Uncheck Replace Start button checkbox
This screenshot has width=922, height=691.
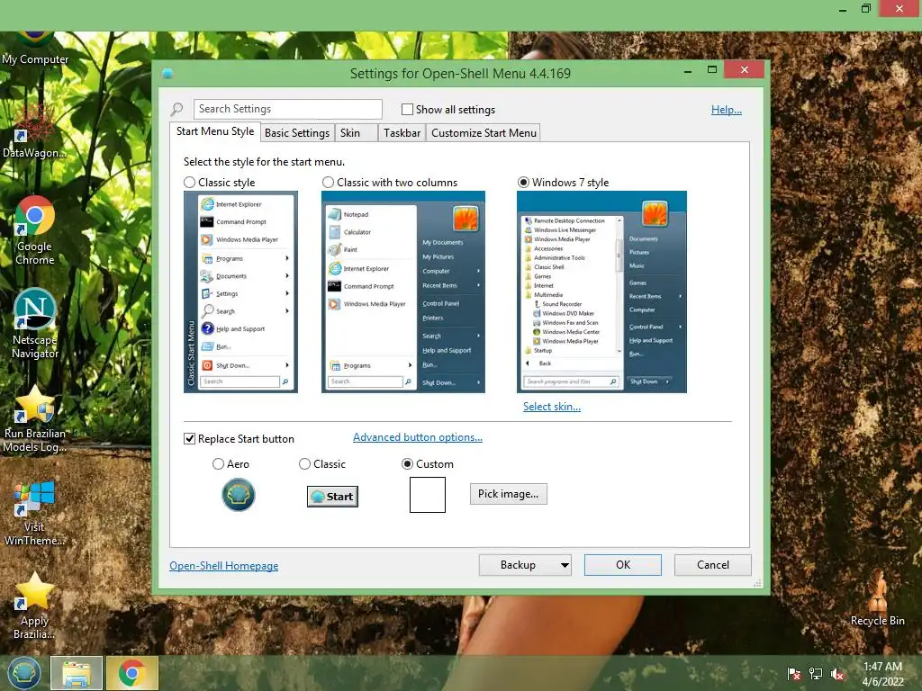189,438
